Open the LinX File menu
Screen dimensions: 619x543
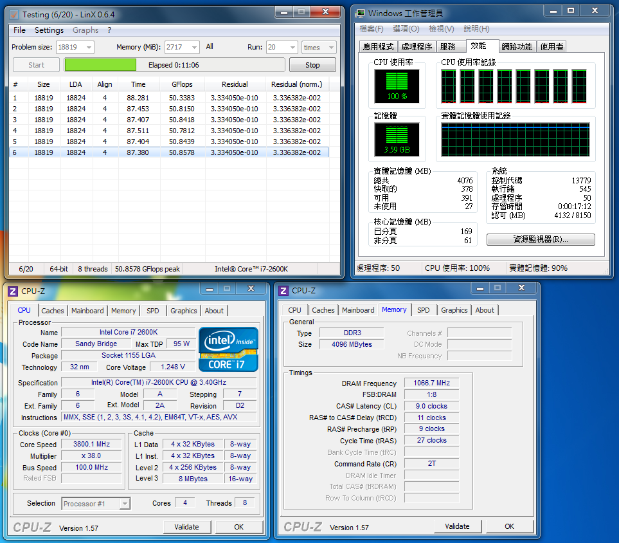(x=19, y=30)
